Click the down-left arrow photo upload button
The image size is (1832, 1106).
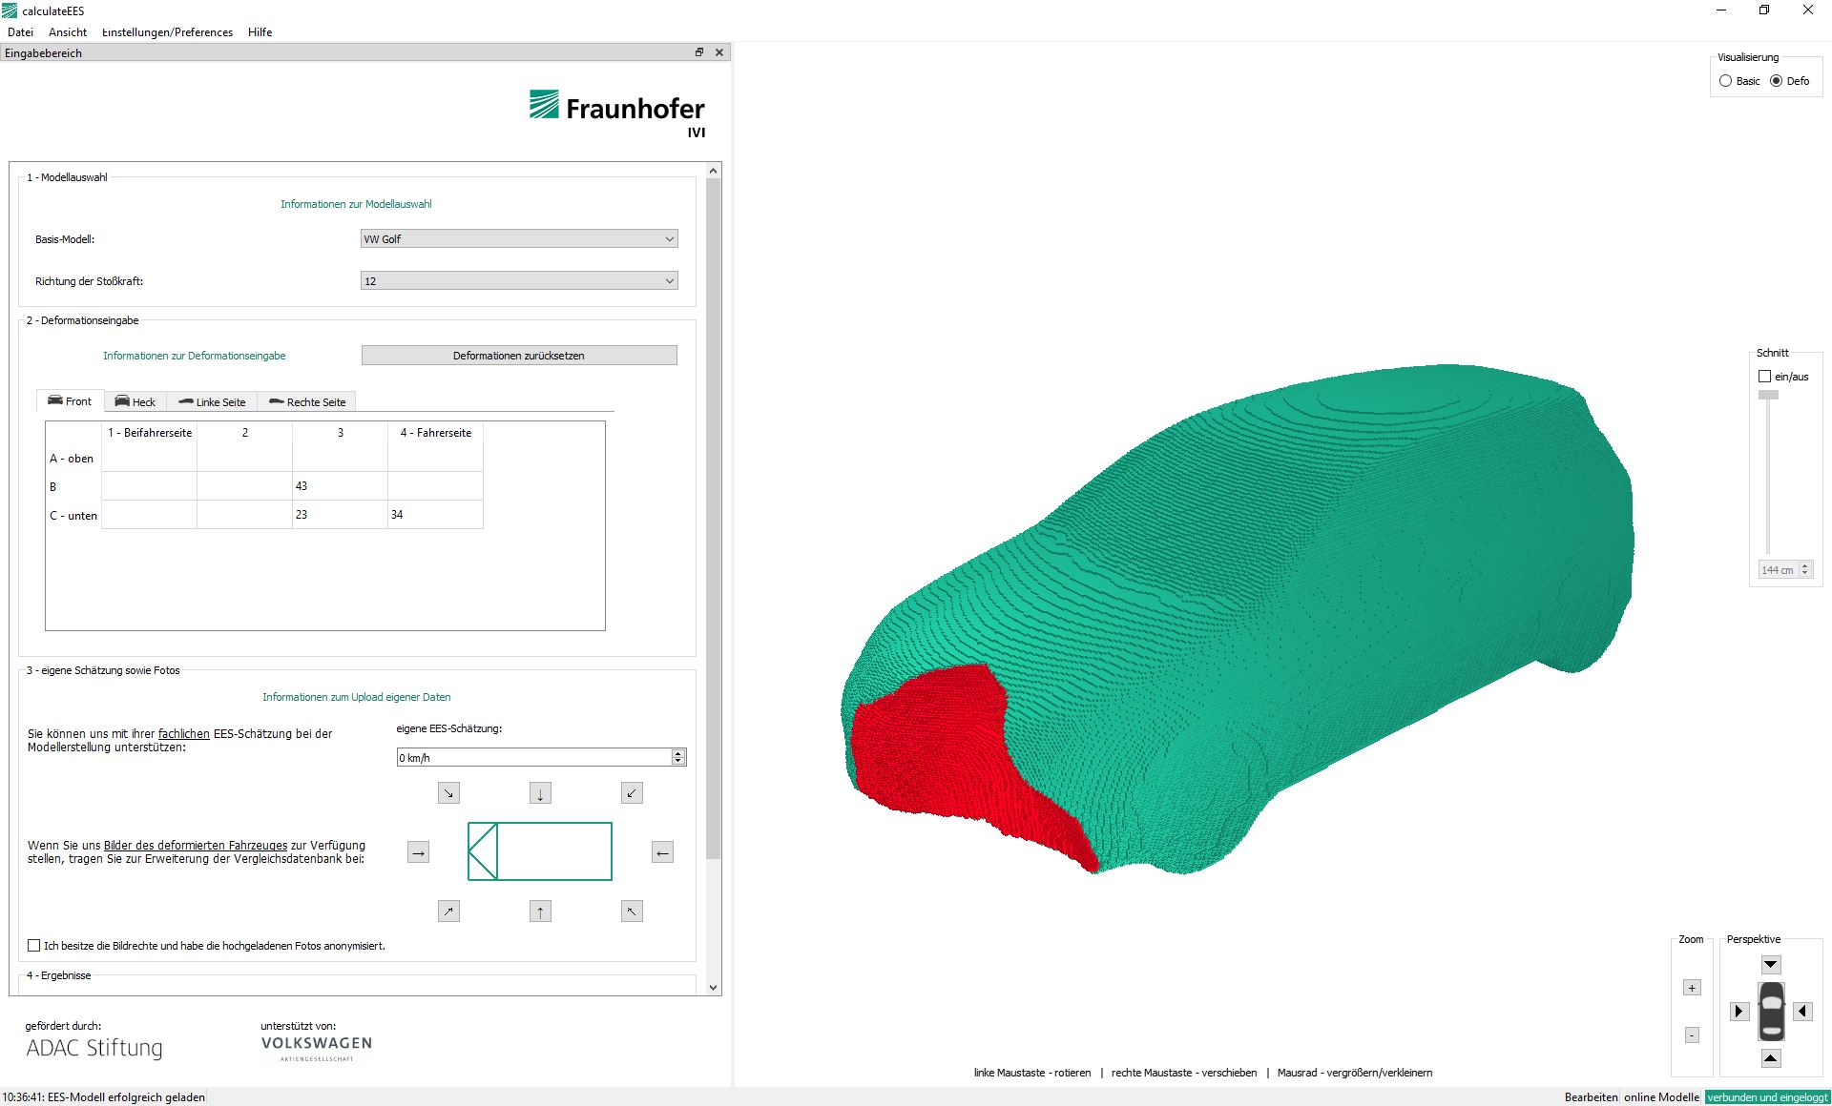[x=632, y=792]
